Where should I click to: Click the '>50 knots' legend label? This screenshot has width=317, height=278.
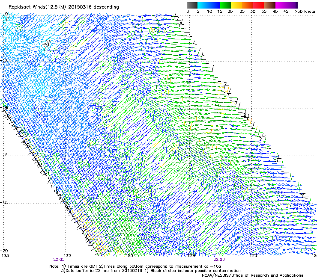coord(305,12)
